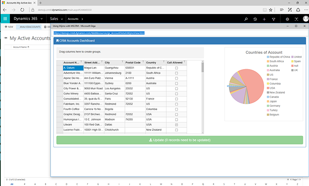Screen dimensions: 309x186
Task: Open Edge reading view icon
Action: (265, 10)
